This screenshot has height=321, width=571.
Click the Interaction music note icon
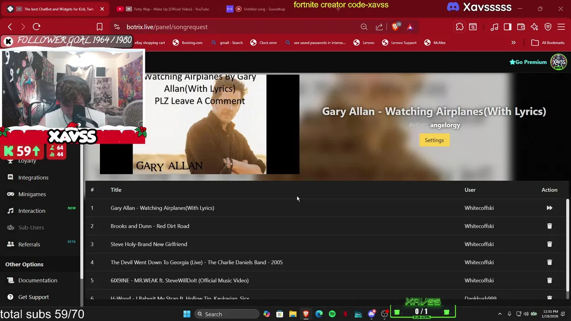[x=10, y=211]
